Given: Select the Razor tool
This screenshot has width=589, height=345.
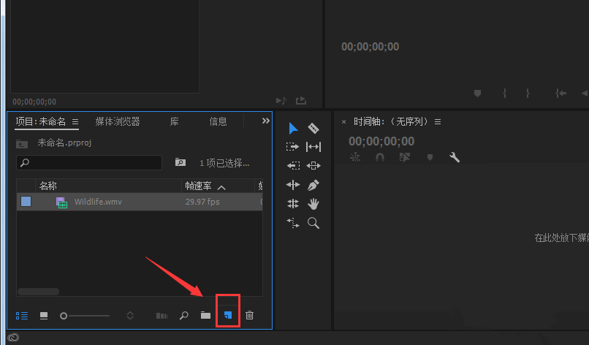Looking at the screenshot, I should click(313, 128).
